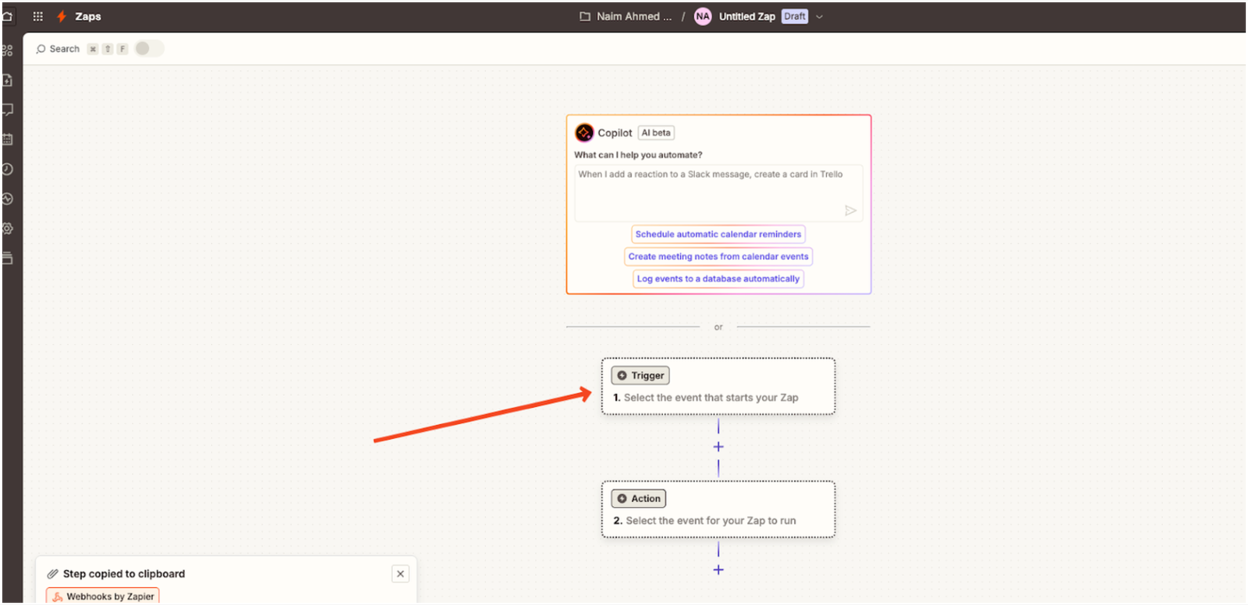Click the Webhooks by Zapier chip
Screen dimensions: 1248x605
(103, 596)
